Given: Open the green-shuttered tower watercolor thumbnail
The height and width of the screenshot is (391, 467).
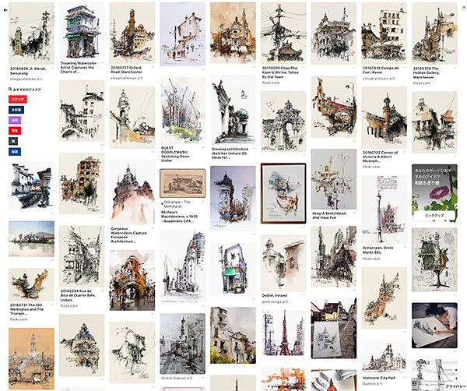Looking at the screenshot, I should (82, 31).
